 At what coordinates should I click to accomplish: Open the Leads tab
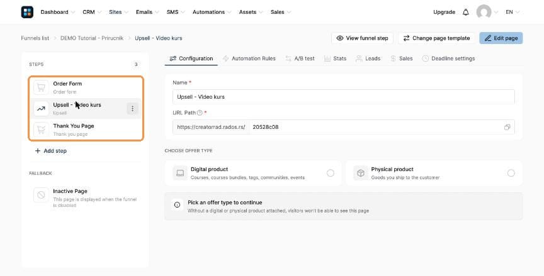(x=368, y=58)
